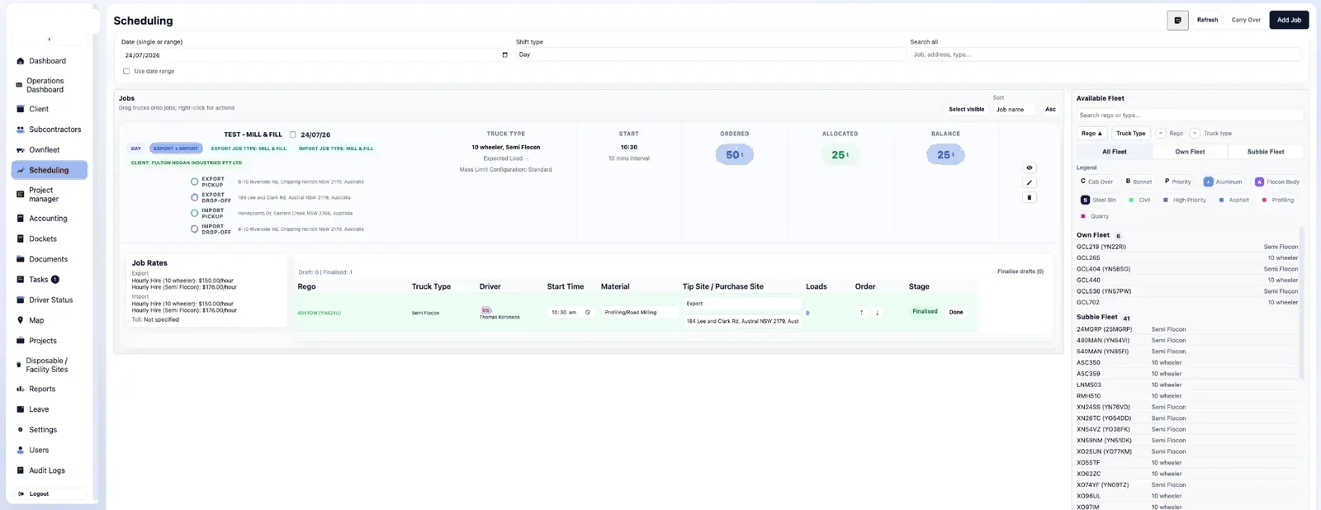This screenshot has height=510, width=1321.
Task: Click the dark icon button beside Refresh
Action: coord(1178,20)
